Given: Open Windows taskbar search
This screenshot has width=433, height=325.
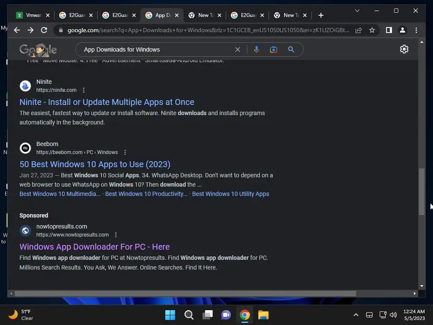Looking at the screenshot, I should [189, 315].
